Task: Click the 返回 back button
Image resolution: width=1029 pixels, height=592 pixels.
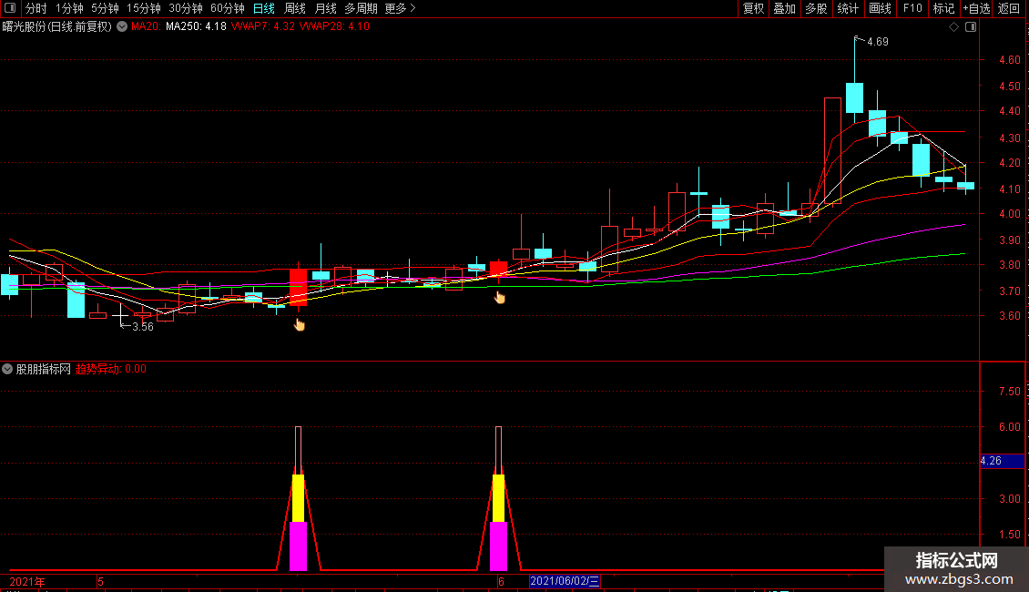Action: 1009,8
